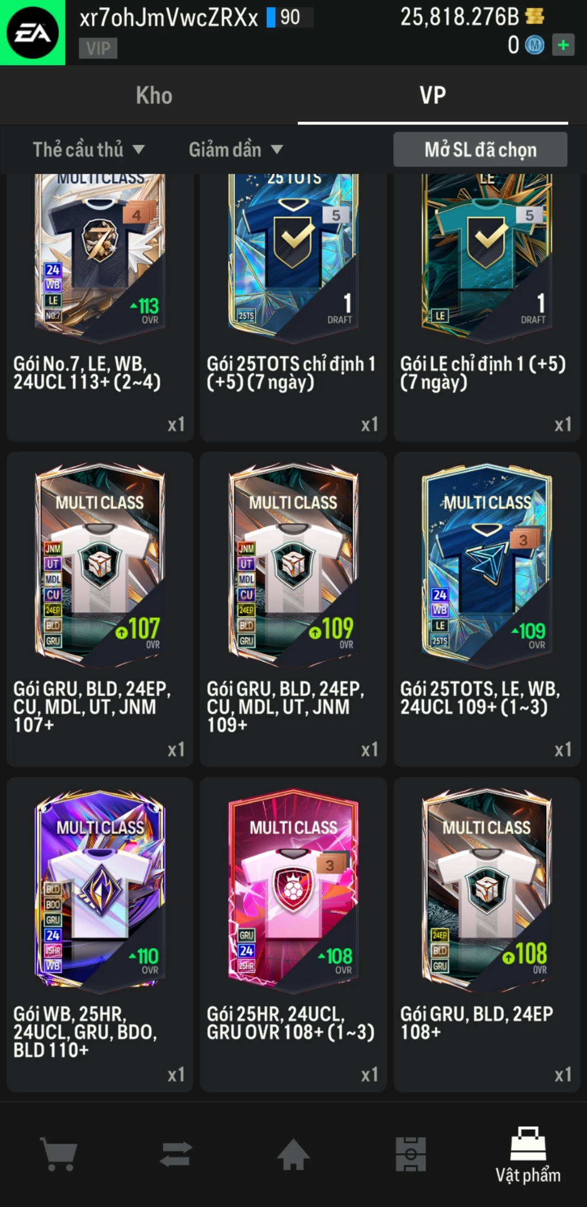Tap the blue M points icon
This screenshot has width=587, height=1207.
coord(535,45)
